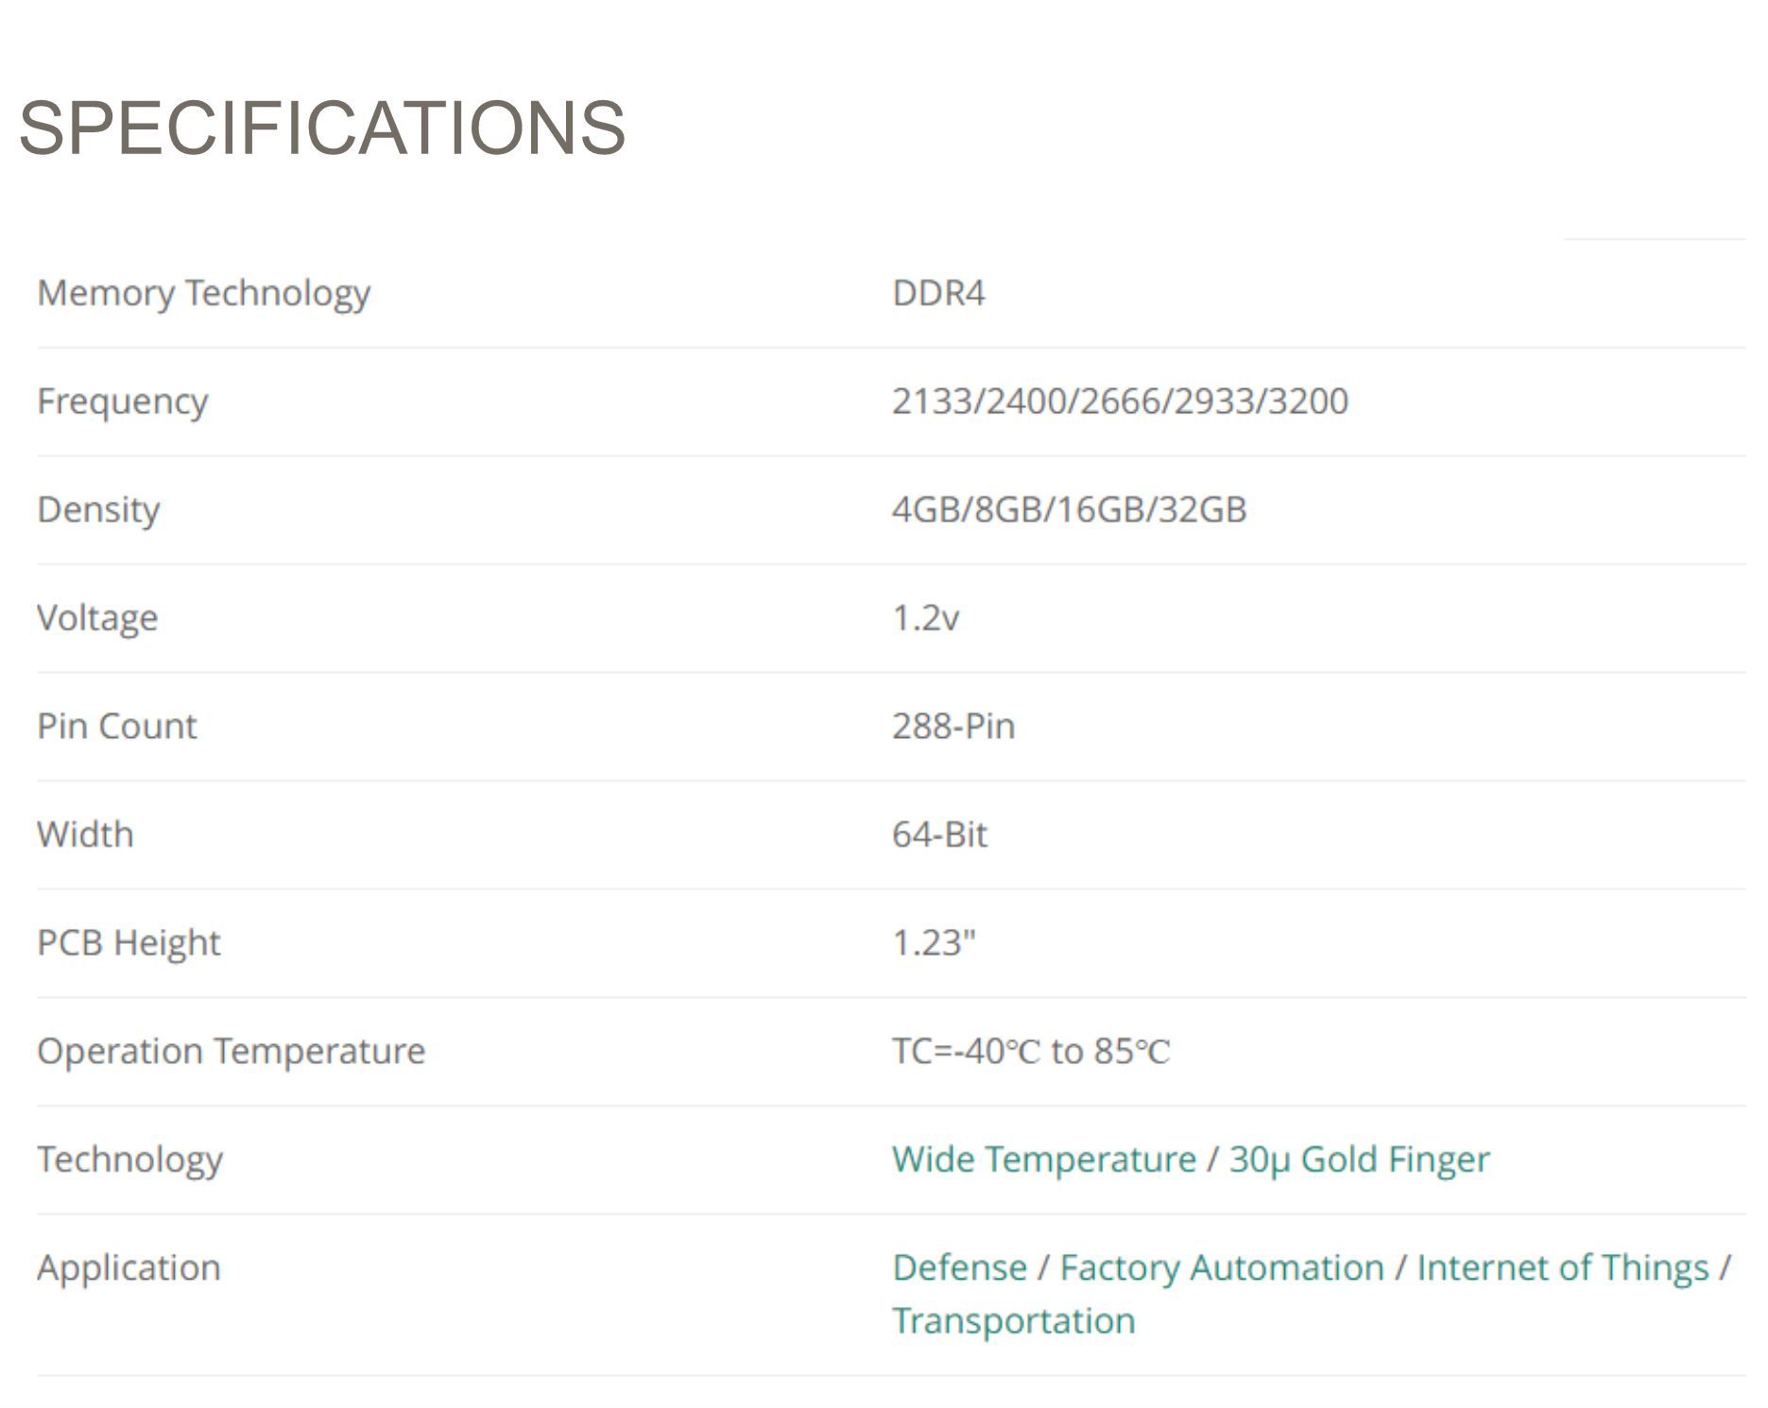Click the Memory Technology row label
Viewport: 1768px width, 1408px height.
point(203,293)
